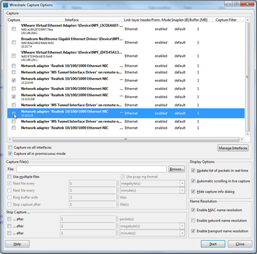
Task: Check the last Realtek Ethernet NIC row box
Action: 14,128
